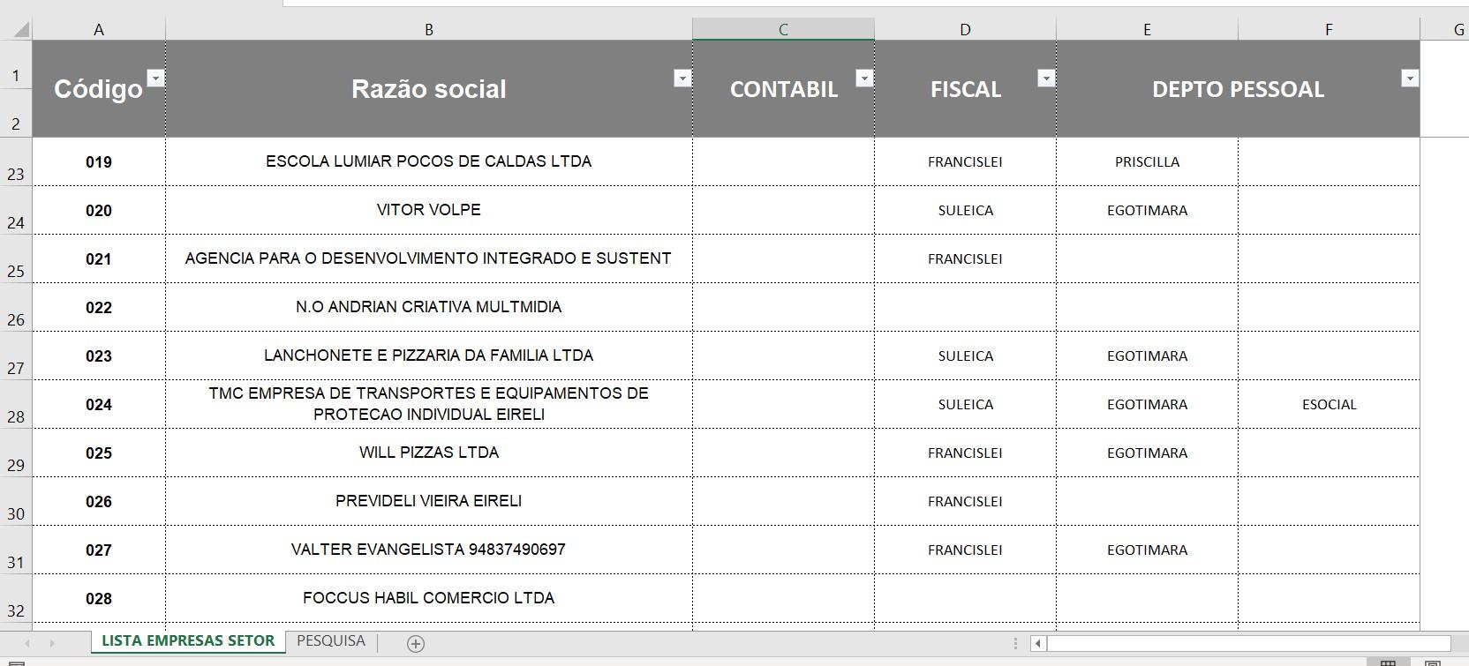Click the horizontal scrollbar left arrow
This screenshot has width=1469, height=666.
(x=1038, y=643)
